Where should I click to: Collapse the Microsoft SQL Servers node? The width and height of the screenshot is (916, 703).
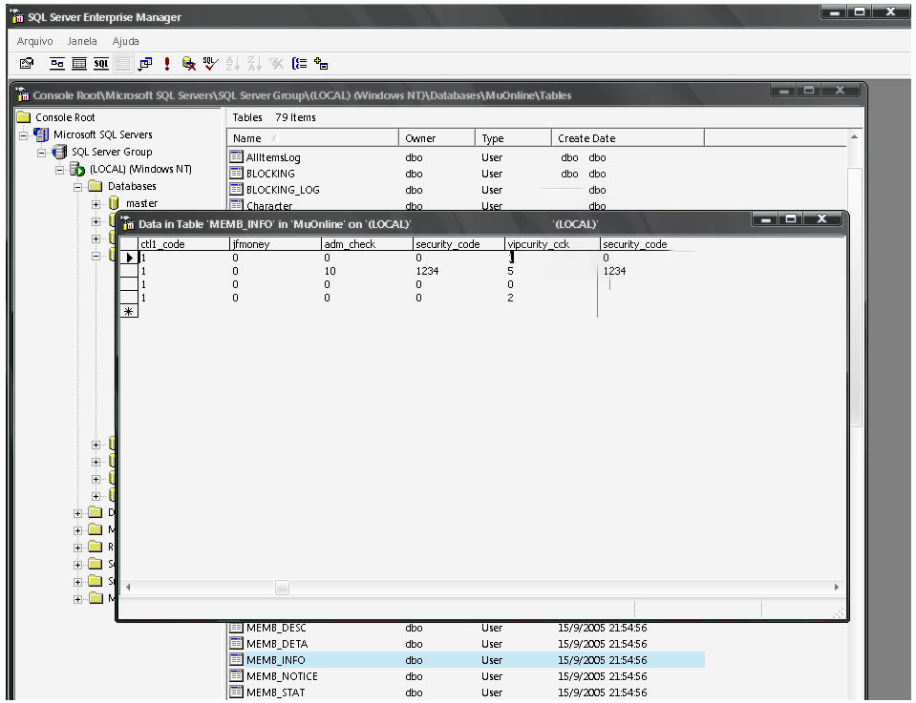coord(25,134)
